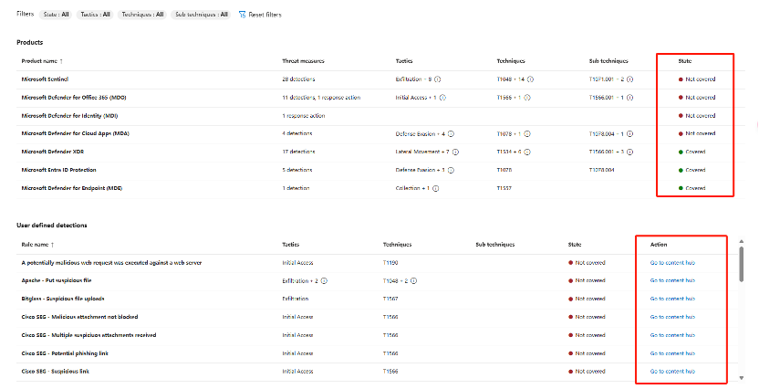Viewport: 759px width, 389px height.
Task: Click info icon beside T1078.004 + 1
Action: [629, 133]
